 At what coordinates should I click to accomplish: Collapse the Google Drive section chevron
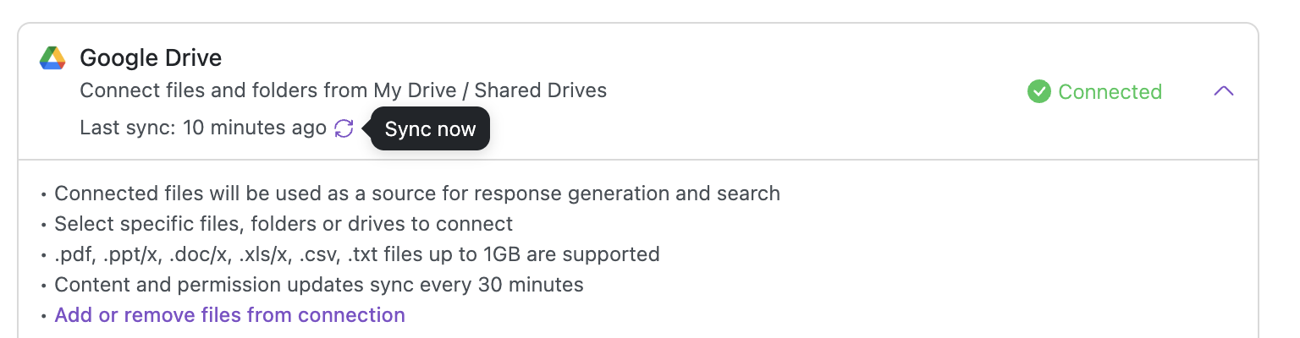coord(1223,91)
